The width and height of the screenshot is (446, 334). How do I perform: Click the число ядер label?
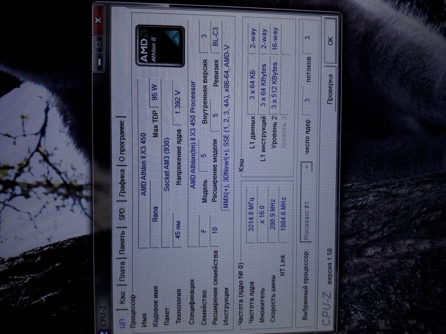(308, 137)
